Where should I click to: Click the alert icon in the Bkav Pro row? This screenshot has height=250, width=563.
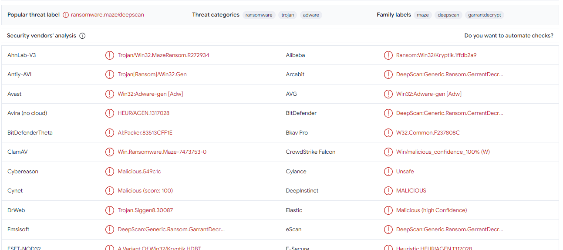[x=388, y=133]
